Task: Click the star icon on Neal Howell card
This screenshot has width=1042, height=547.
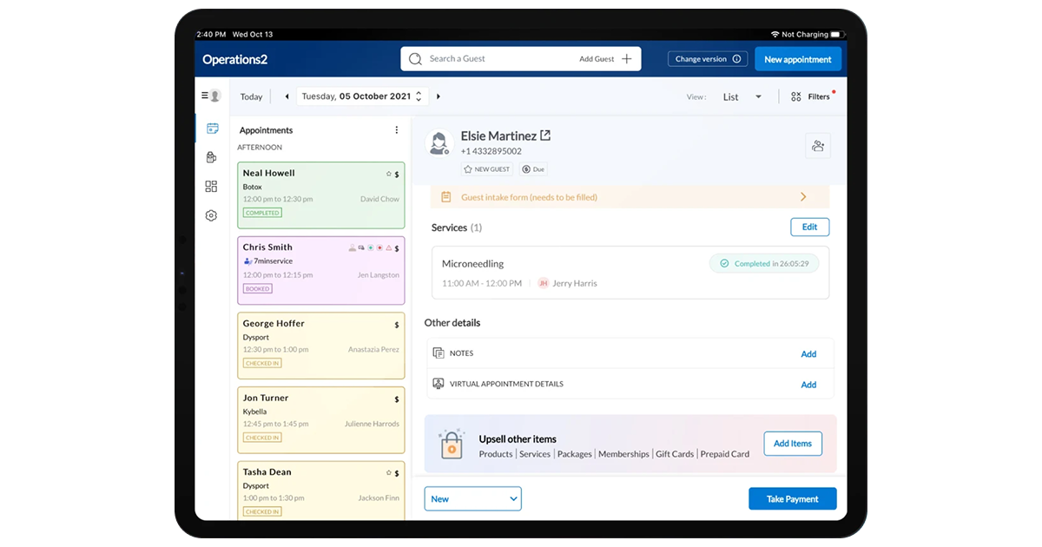Action: (388, 175)
